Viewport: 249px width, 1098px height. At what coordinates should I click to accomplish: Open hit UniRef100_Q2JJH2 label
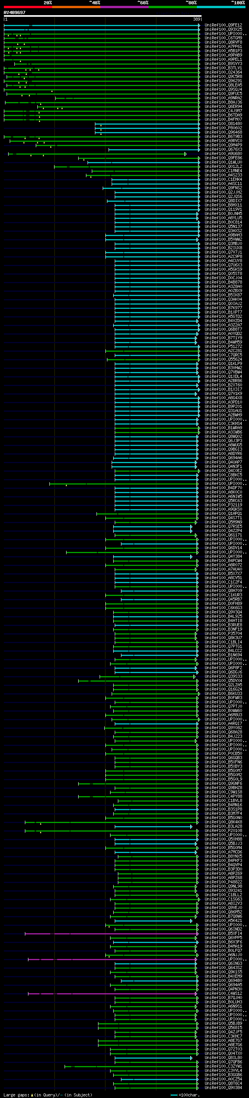[x=223, y=192]
